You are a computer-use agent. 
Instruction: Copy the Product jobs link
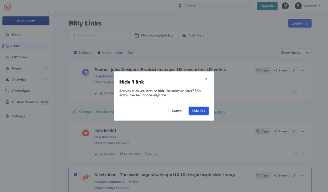pos(262,71)
